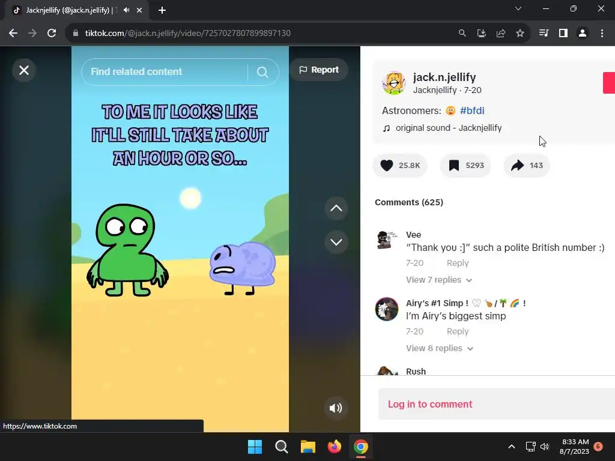Open media control icon in Chrome toolbar
Image resolution: width=615 pixels, height=461 pixels.
pyautogui.click(x=544, y=34)
